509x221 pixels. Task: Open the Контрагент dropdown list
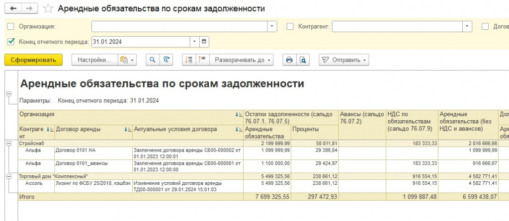point(467,27)
